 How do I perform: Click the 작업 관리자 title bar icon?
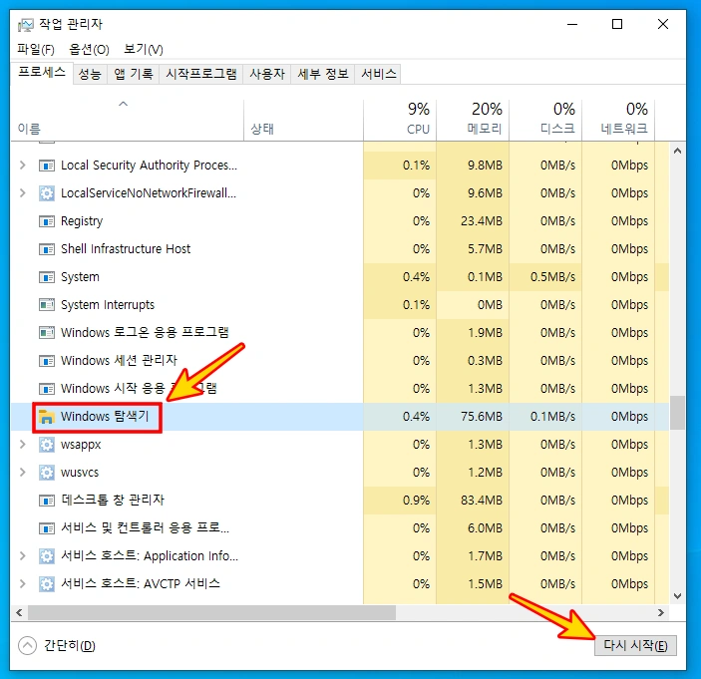[26, 25]
